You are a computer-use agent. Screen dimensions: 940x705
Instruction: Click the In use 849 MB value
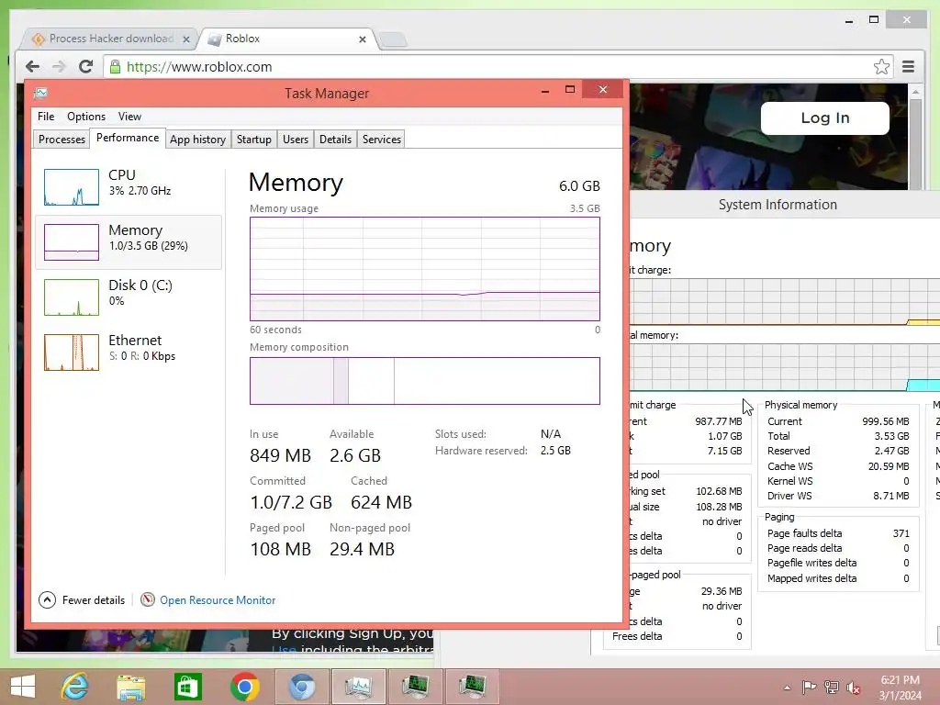(x=280, y=455)
